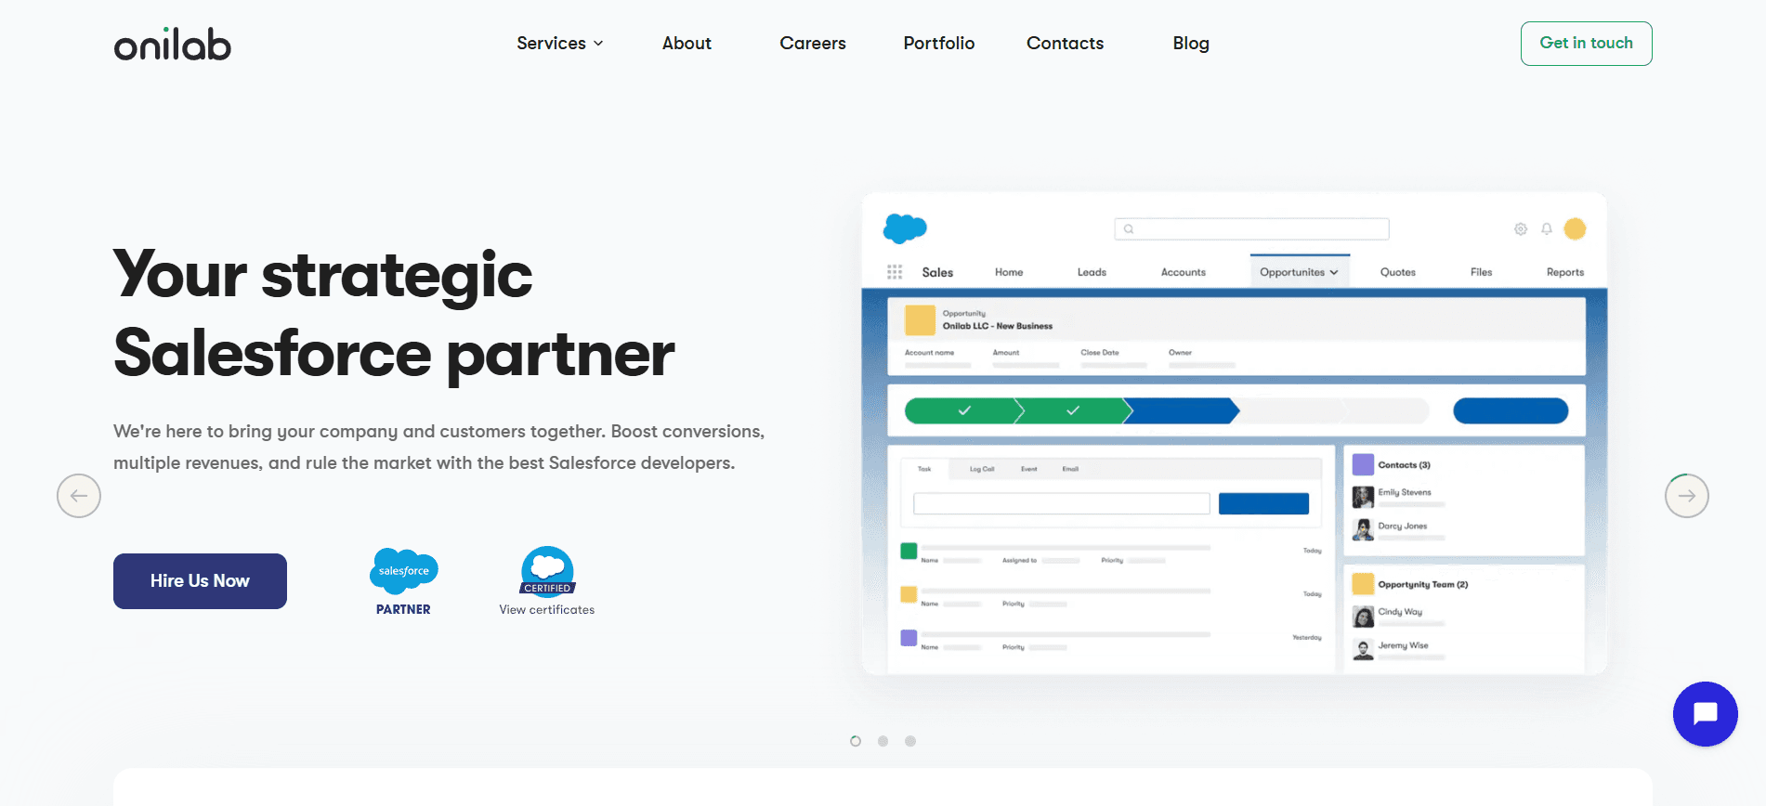Click the mockup search field

(1251, 229)
